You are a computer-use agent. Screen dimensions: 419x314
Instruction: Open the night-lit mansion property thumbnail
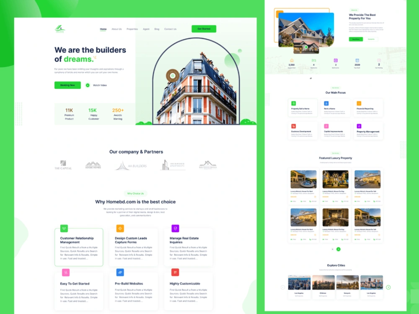335,180
